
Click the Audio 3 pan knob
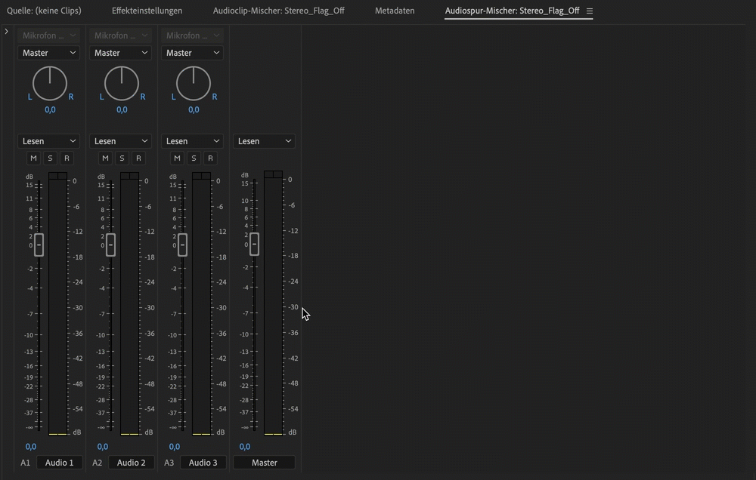[194, 83]
